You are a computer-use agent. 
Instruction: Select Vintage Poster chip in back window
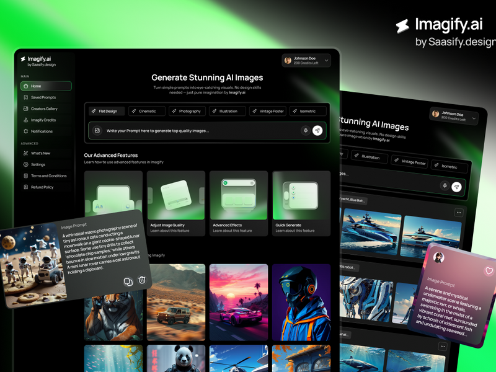410,161
